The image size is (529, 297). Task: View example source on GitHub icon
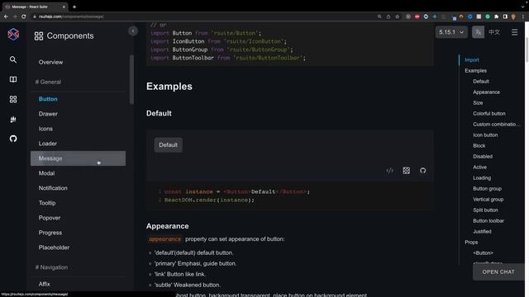[422, 171]
